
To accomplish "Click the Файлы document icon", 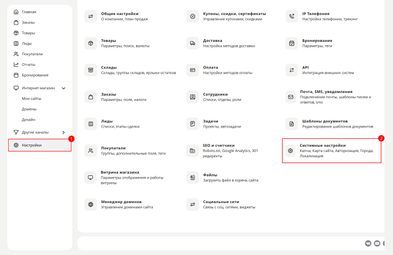I will pos(192,177).
